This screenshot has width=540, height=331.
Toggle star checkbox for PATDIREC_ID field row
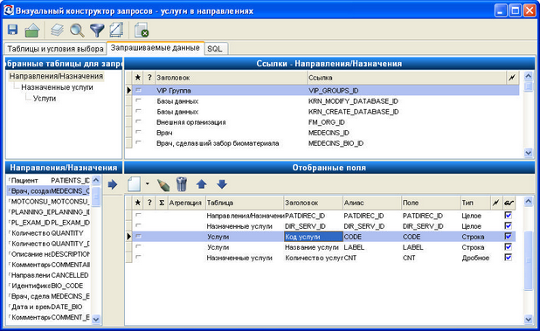(138, 215)
